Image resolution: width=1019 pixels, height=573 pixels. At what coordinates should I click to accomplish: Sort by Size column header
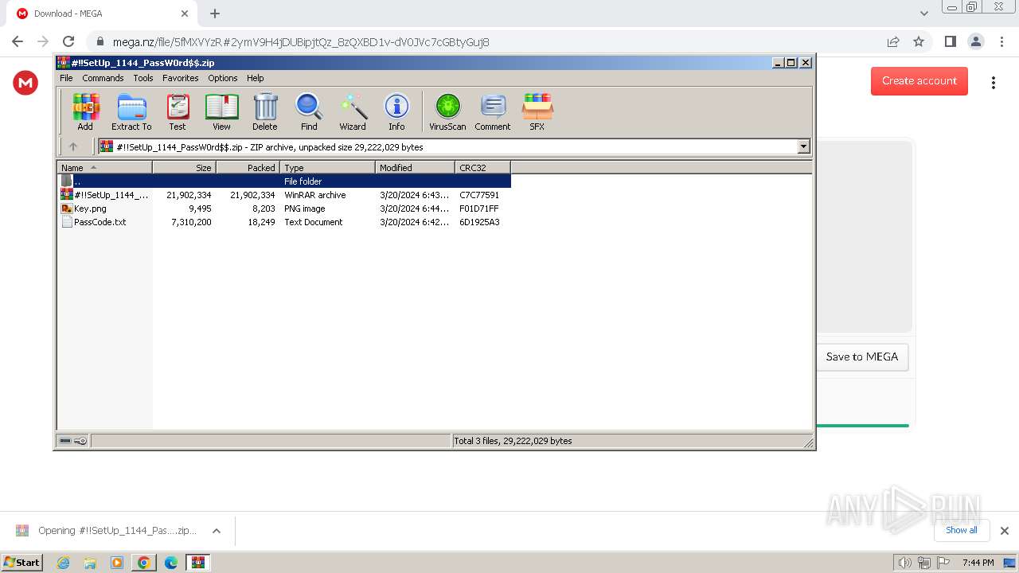[x=184, y=167]
